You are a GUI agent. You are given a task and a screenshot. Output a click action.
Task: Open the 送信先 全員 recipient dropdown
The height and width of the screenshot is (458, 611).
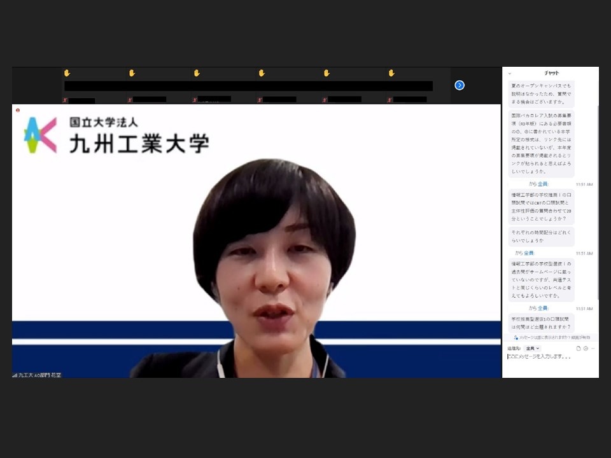(x=533, y=349)
